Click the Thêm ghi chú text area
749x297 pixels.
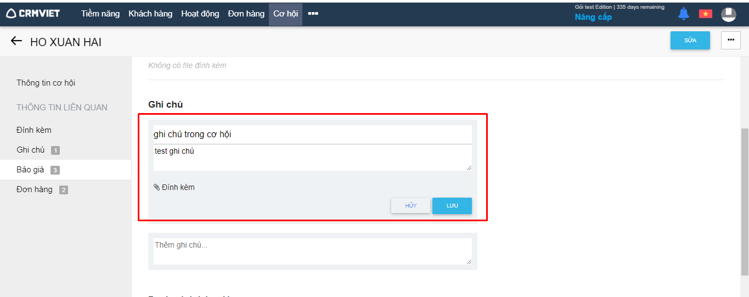(312, 251)
